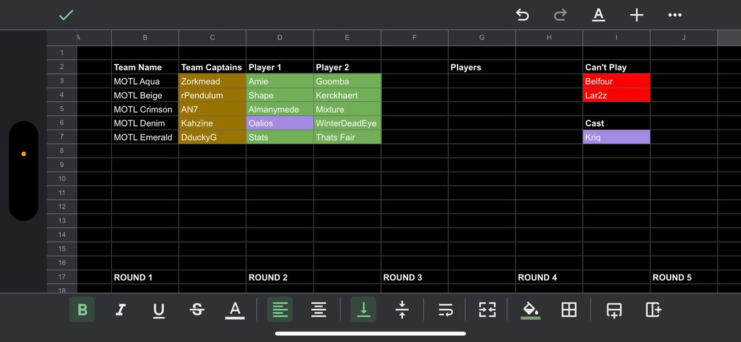The height and width of the screenshot is (342, 741).
Task: Select the Cast label cell
Action: (616, 123)
